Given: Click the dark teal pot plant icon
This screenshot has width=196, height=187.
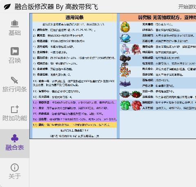Looking at the screenshot, I should pyautogui.click(x=125, y=94).
